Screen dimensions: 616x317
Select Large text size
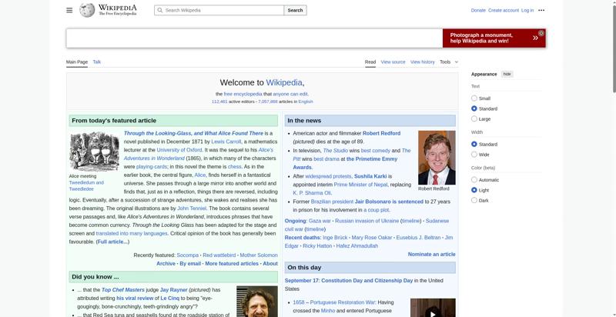(x=474, y=118)
